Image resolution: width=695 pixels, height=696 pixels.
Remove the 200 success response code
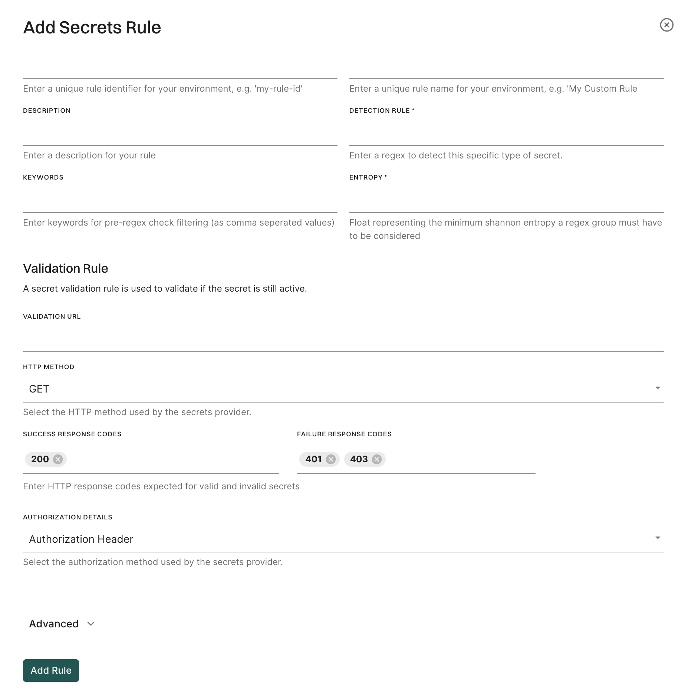click(58, 459)
